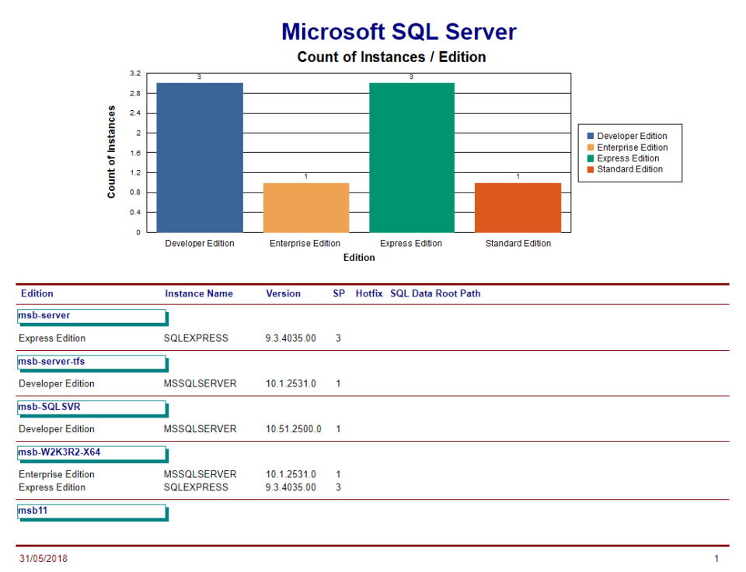This screenshot has width=746, height=572.
Task: Sort by the Version column header
Action: click(283, 293)
